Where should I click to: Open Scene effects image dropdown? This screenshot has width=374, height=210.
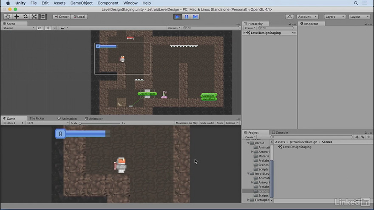(x=64, y=28)
